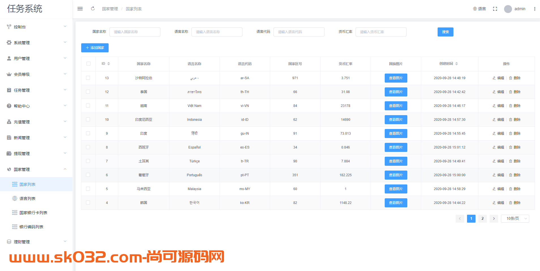Click the refresh page icon
The height and width of the screenshot is (271, 540).
pos(93,9)
